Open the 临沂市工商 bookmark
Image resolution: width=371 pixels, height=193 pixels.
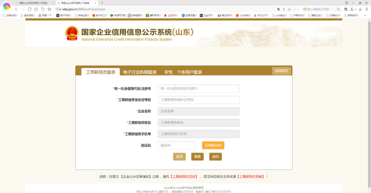(x=100, y=15)
